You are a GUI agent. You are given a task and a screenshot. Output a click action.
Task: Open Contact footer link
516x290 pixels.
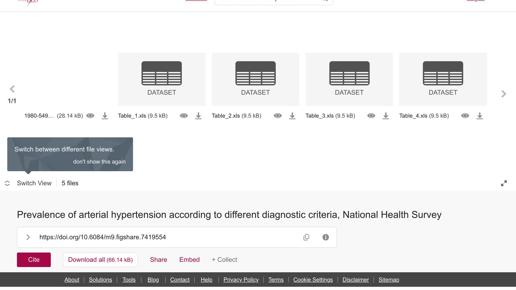(180, 280)
